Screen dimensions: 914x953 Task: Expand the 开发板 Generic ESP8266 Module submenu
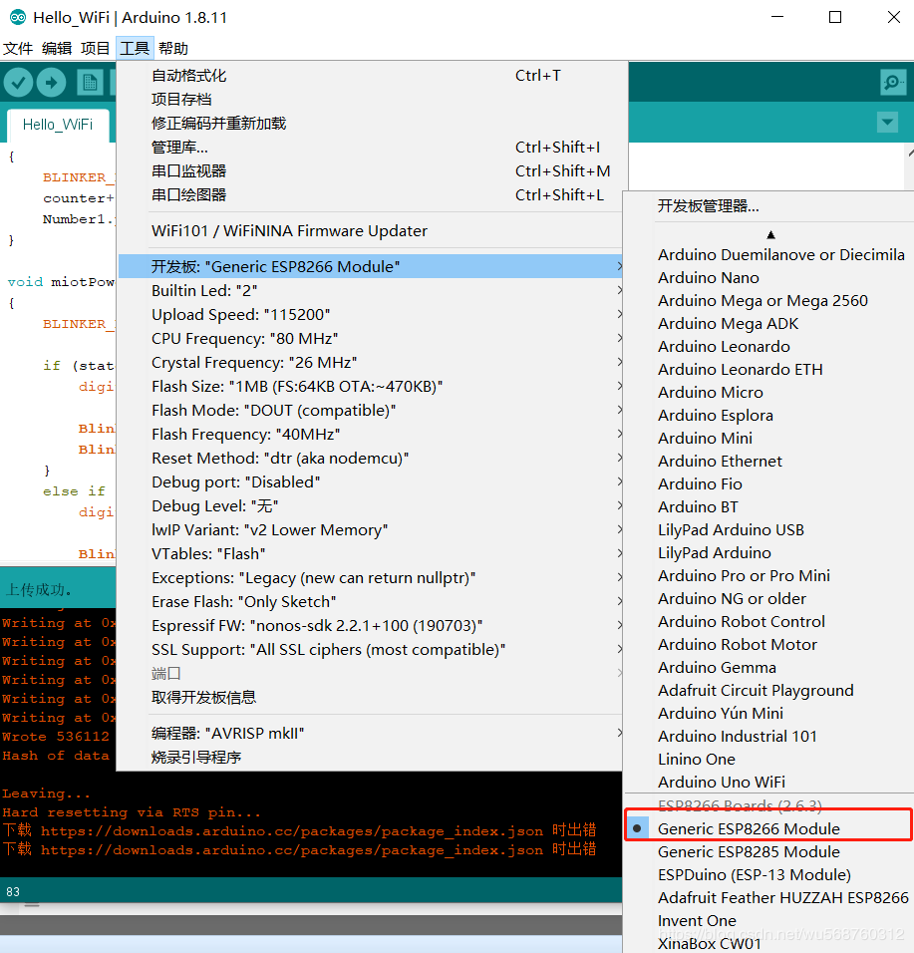click(370, 266)
